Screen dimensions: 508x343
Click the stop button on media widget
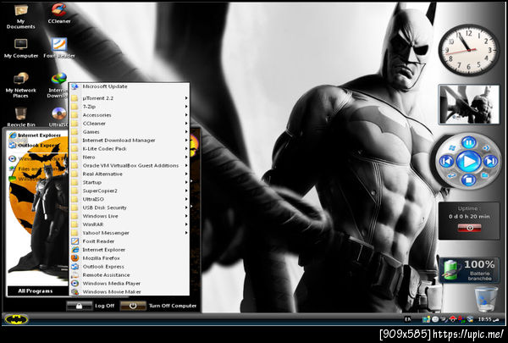(468, 180)
